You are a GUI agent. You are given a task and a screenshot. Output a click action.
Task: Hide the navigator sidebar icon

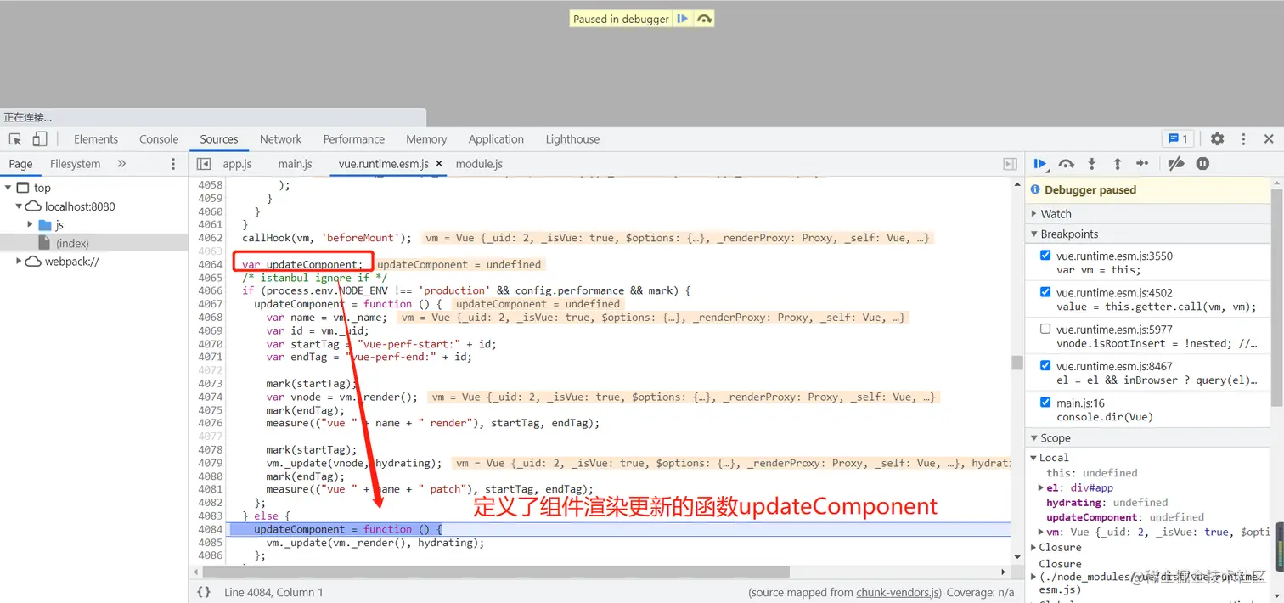[204, 164]
